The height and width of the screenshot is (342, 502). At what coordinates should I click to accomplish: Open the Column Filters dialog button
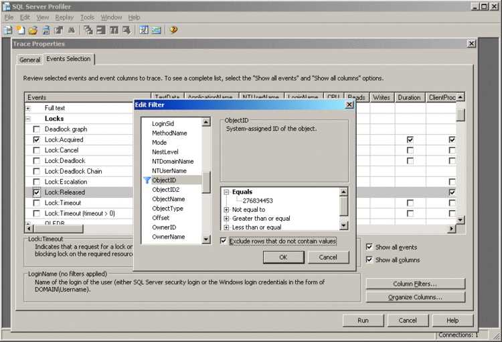[x=415, y=284]
